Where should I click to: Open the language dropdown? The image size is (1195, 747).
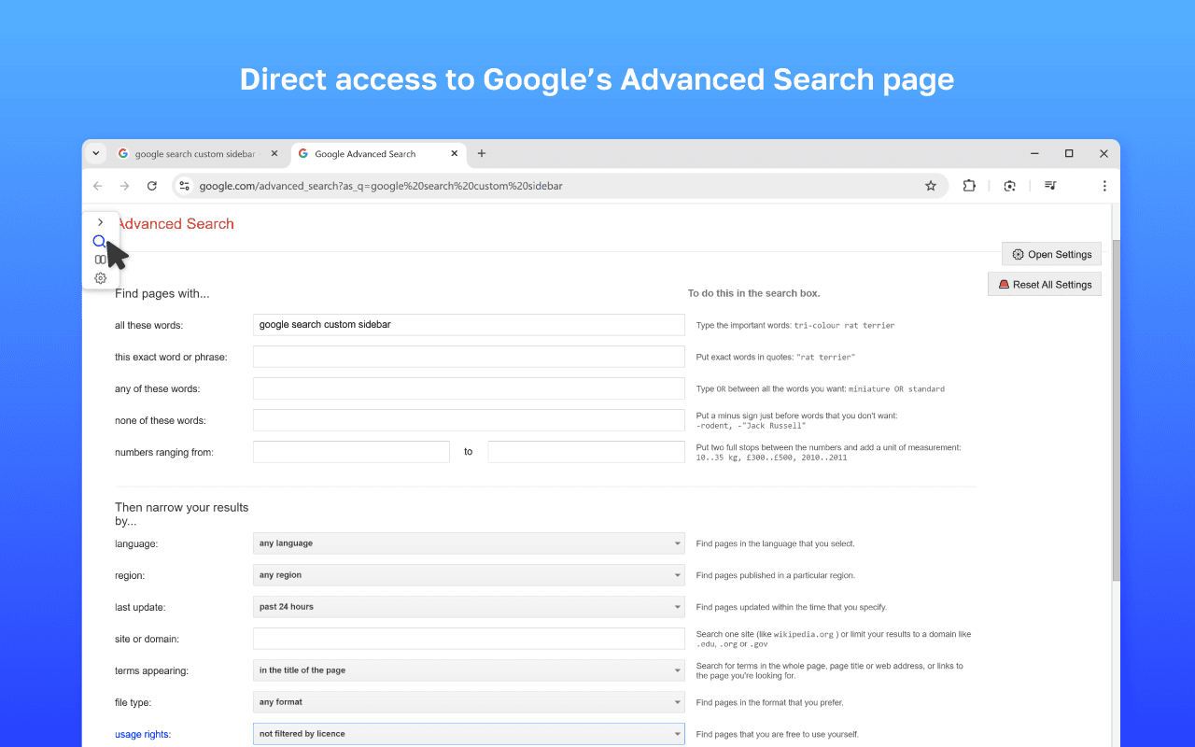[x=469, y=543]
